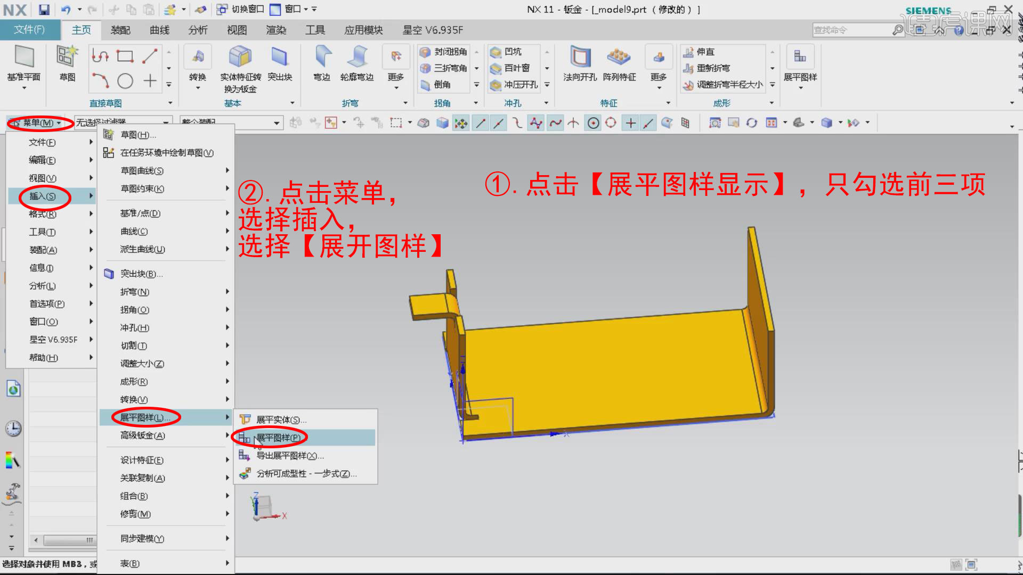Click in the Find Command search field
This screenshot has height=575, width=1023.
[852, 30]
